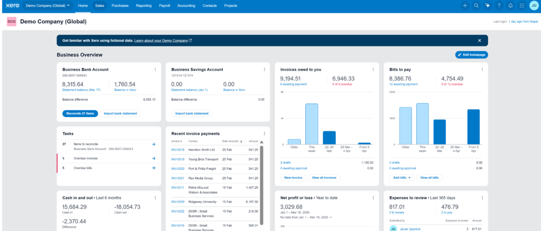This screenshot has width=541, height=231.
Task: Open help via the question mark icon
Action: pyautogui.click(x=499, y=5)
